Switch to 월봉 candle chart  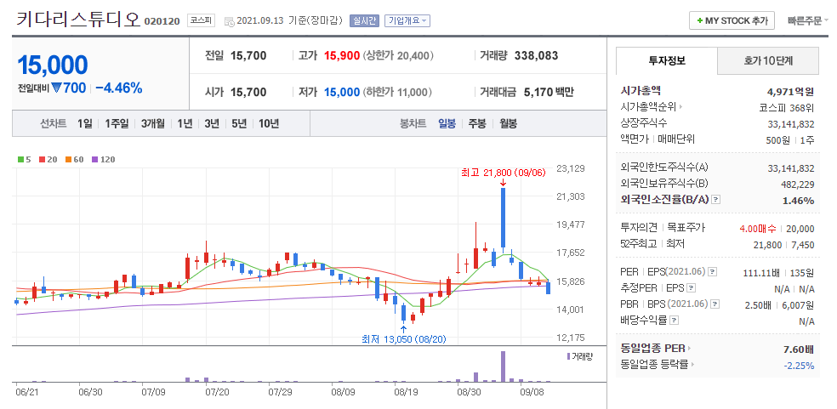(508, 124)
